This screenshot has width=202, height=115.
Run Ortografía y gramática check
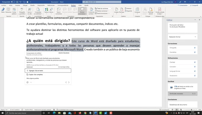[22, 11]
